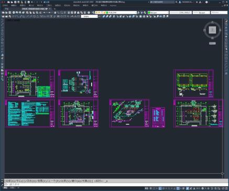Click Save in the quick access toolbar
The height and width of the screenshot is (191, 229).
[15, 2]
